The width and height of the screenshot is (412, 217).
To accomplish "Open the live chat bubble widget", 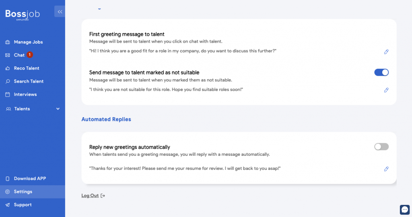I will pos(405,210).
